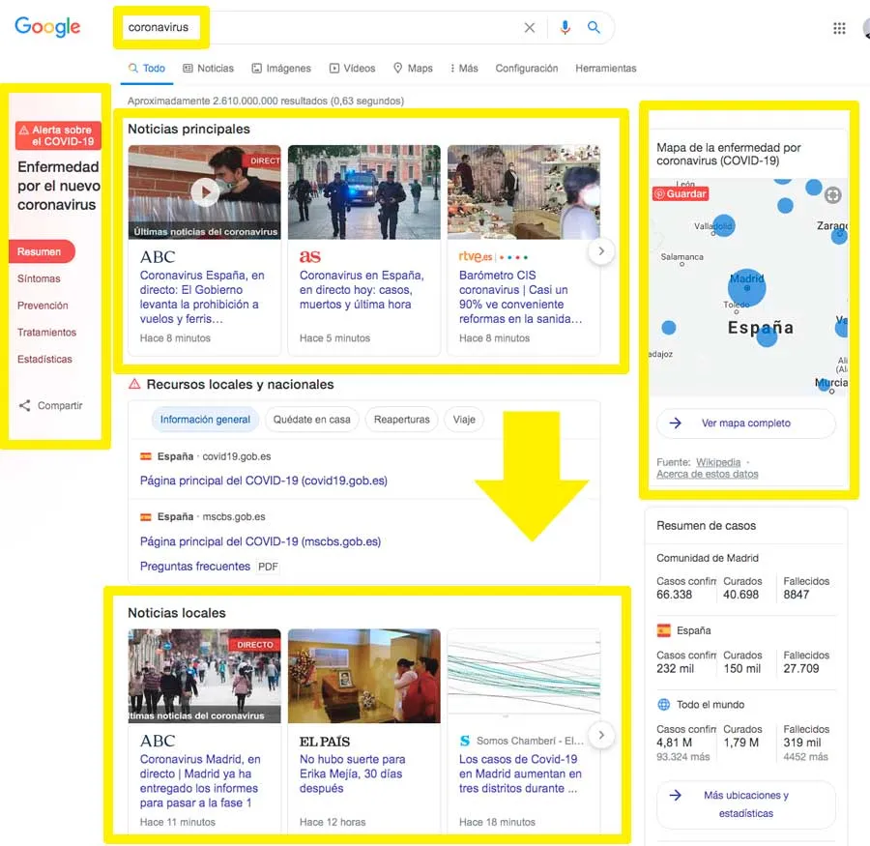Start voice search with the microphone icon
Image resolution: width=870 pixels, height=846 pixels.
[x=565, y=27]
